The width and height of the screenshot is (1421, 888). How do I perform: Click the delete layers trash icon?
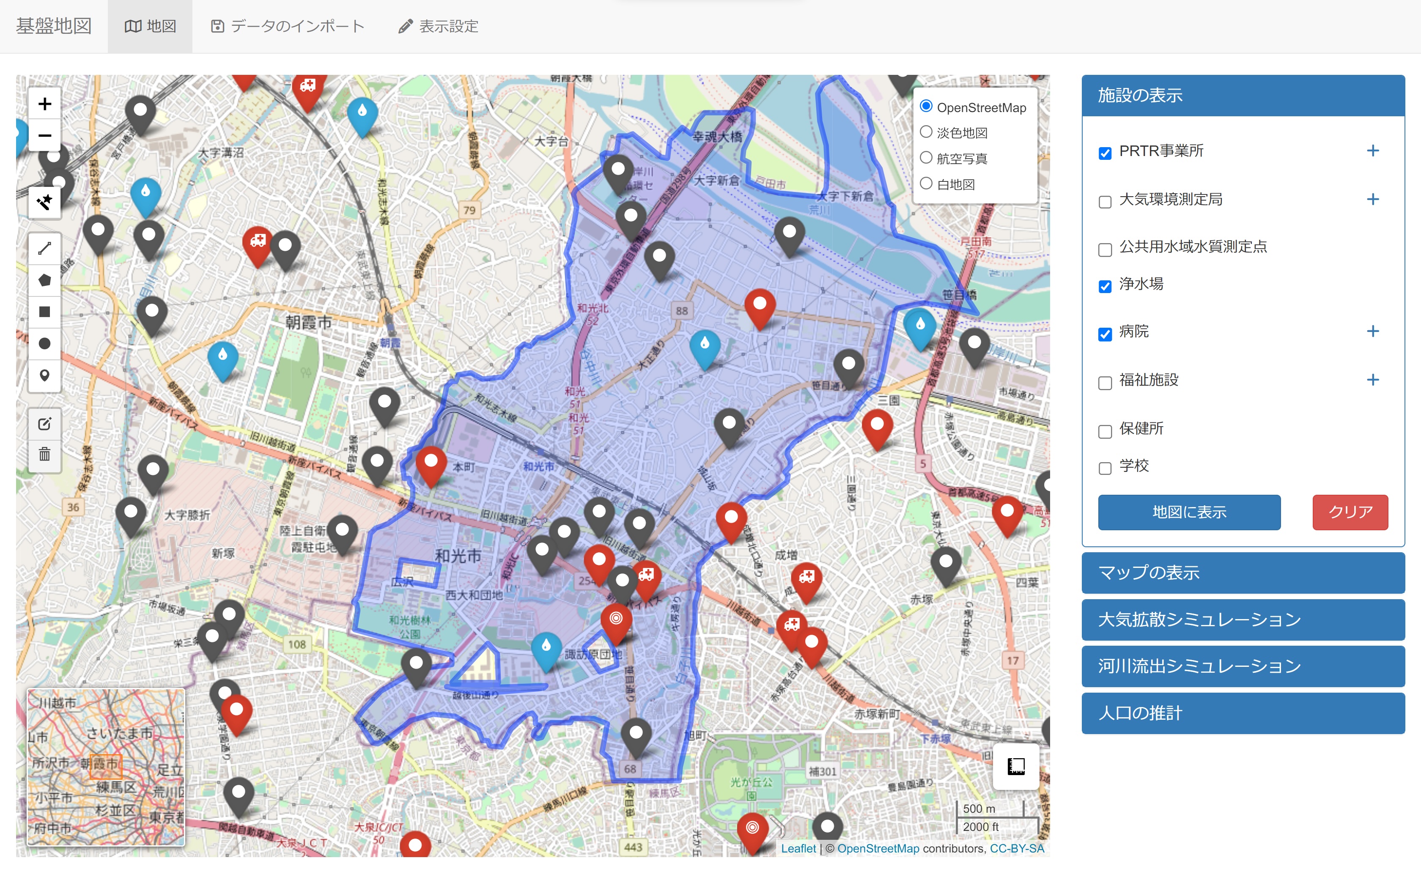[45, 455]
